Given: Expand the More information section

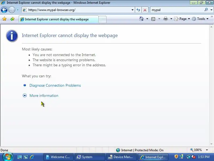Looking at the screenshot, I should pos(44,96).
